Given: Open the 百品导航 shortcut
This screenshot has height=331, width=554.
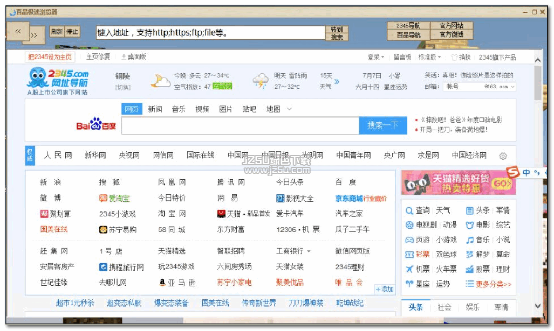Looking at the screenshot, I should 408,35.
